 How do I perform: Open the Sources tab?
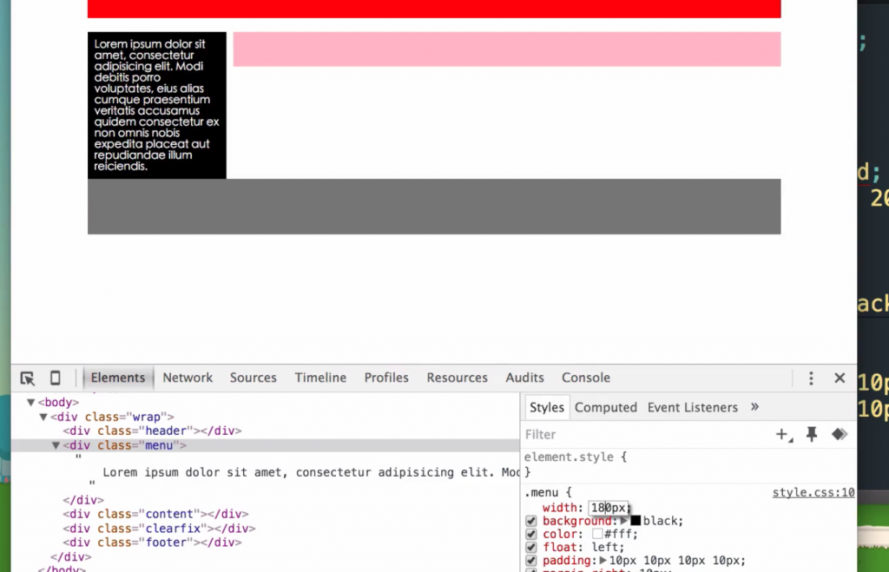[253, 378]
